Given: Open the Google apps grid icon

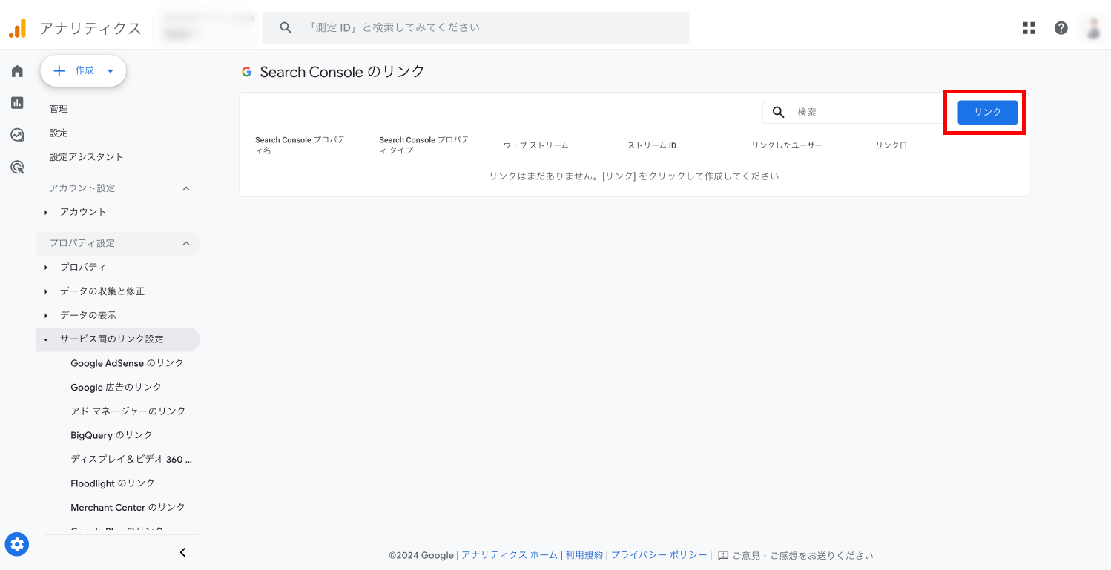Looking at the screenshot, I should tap(1029, 28).
